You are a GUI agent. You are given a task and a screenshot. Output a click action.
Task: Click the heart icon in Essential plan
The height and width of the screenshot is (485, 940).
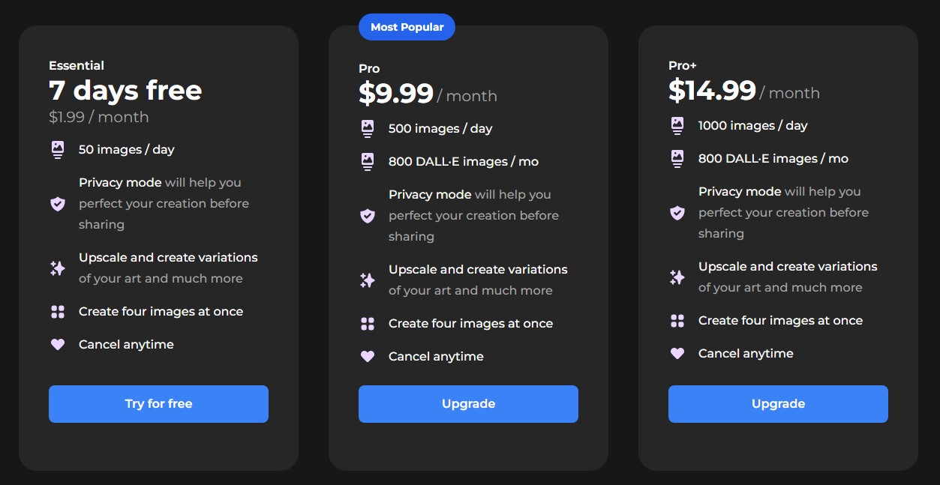point(58,345)
